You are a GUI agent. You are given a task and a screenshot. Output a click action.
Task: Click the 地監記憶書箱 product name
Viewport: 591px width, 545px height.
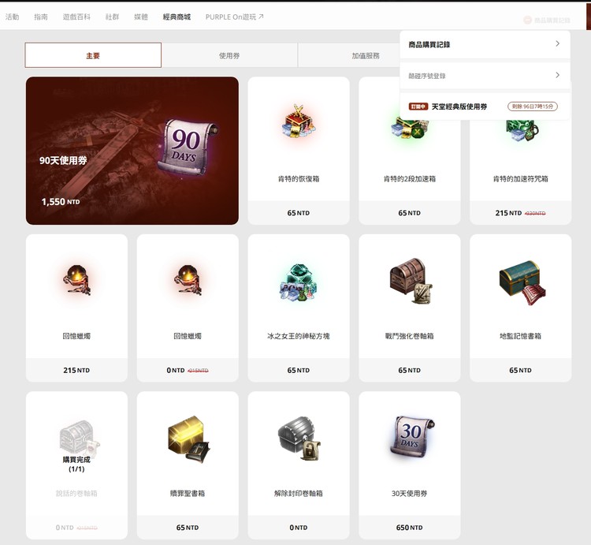coord(521,336)
